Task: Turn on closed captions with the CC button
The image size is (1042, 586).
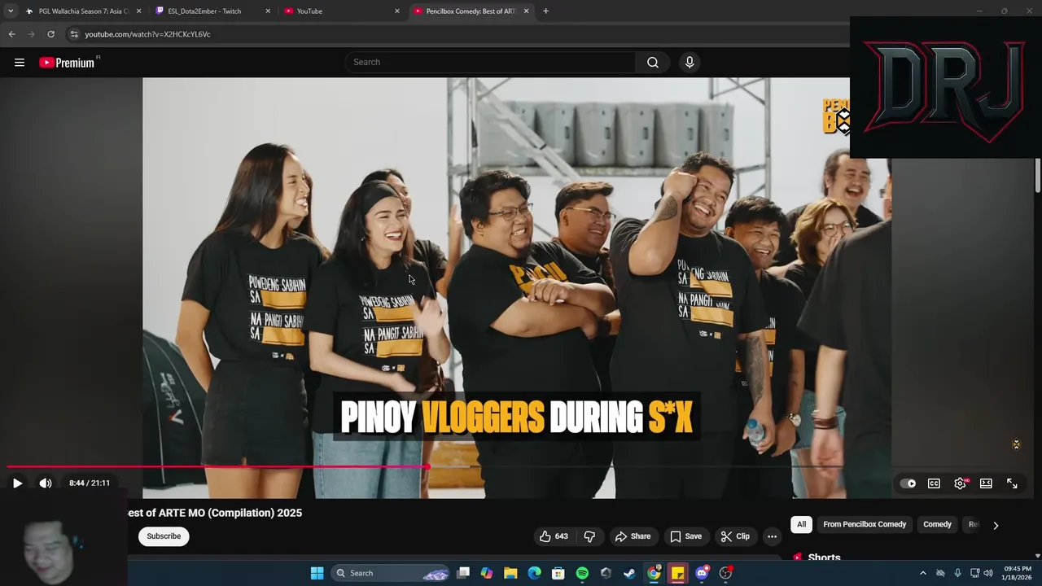Action: [934, 483]
